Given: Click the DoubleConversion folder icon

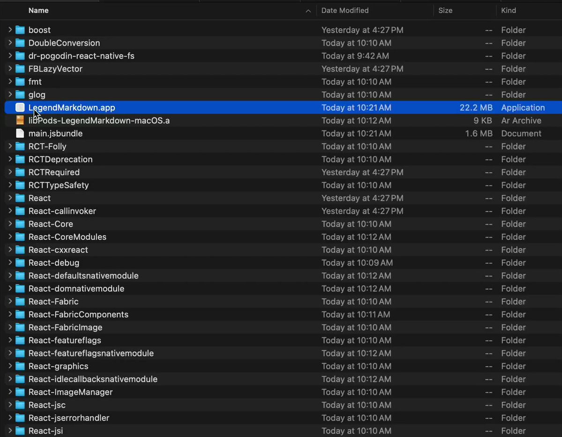Looking at the screenshot, I should coord(20,43).
